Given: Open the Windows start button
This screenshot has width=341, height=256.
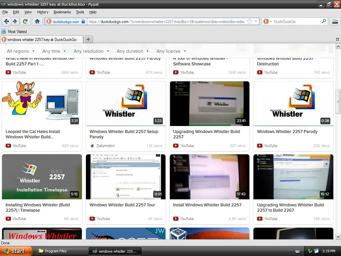Looking at the screenshot, I should 16,251.
